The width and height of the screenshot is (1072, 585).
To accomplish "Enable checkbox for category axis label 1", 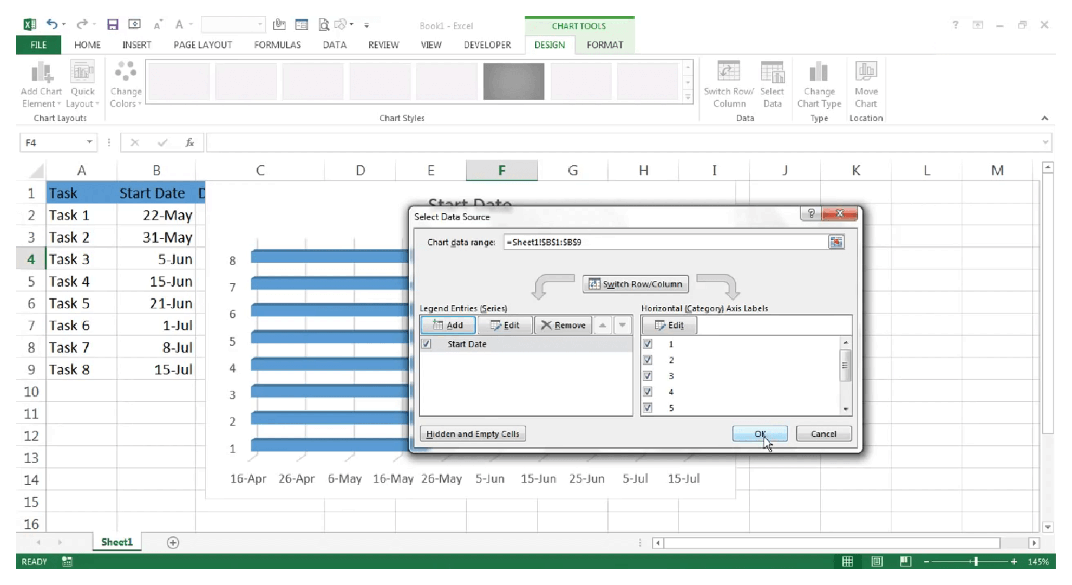I will click(x=646, y=343).
